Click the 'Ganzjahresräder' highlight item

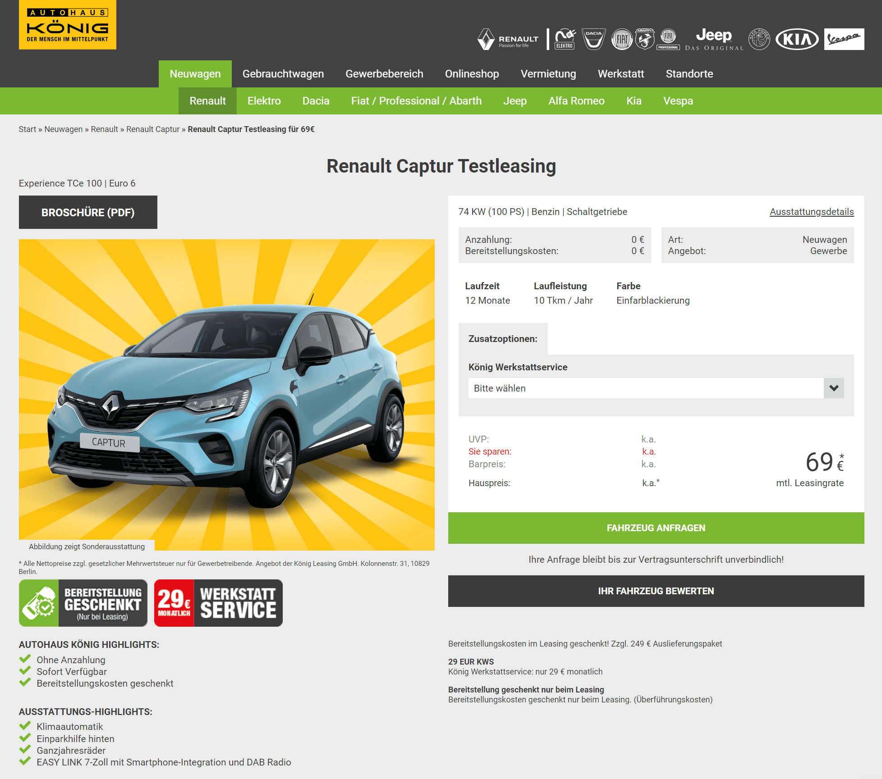click(71, 751)
